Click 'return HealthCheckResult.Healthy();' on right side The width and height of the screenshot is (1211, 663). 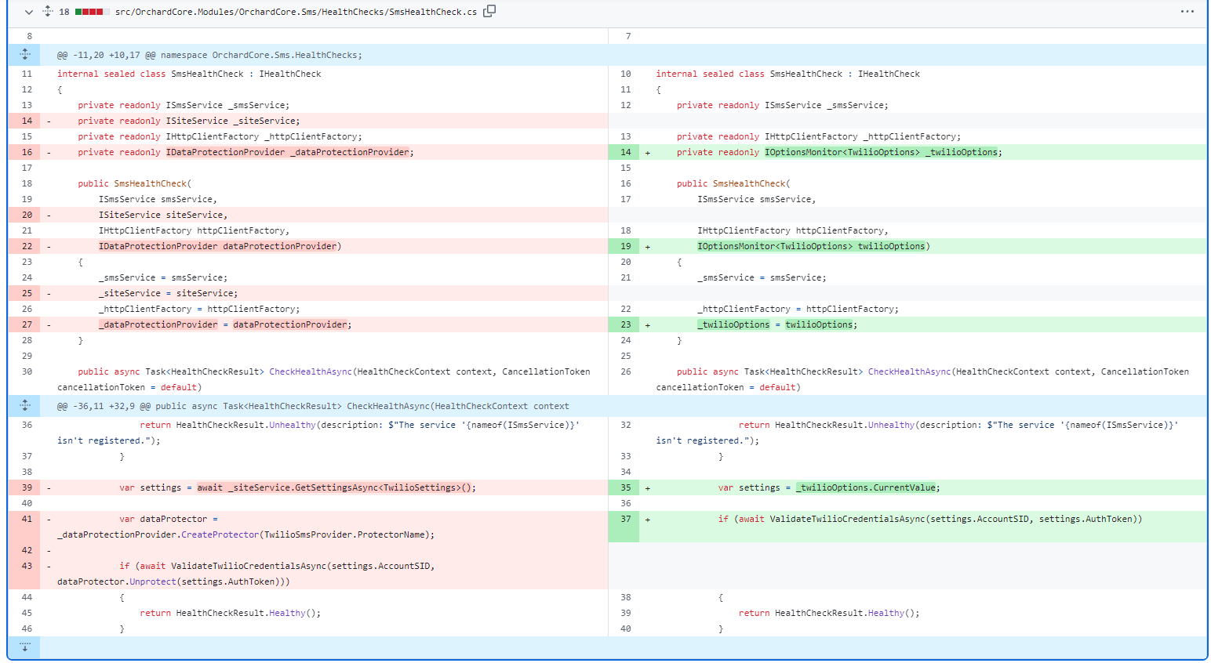point(829,613)
